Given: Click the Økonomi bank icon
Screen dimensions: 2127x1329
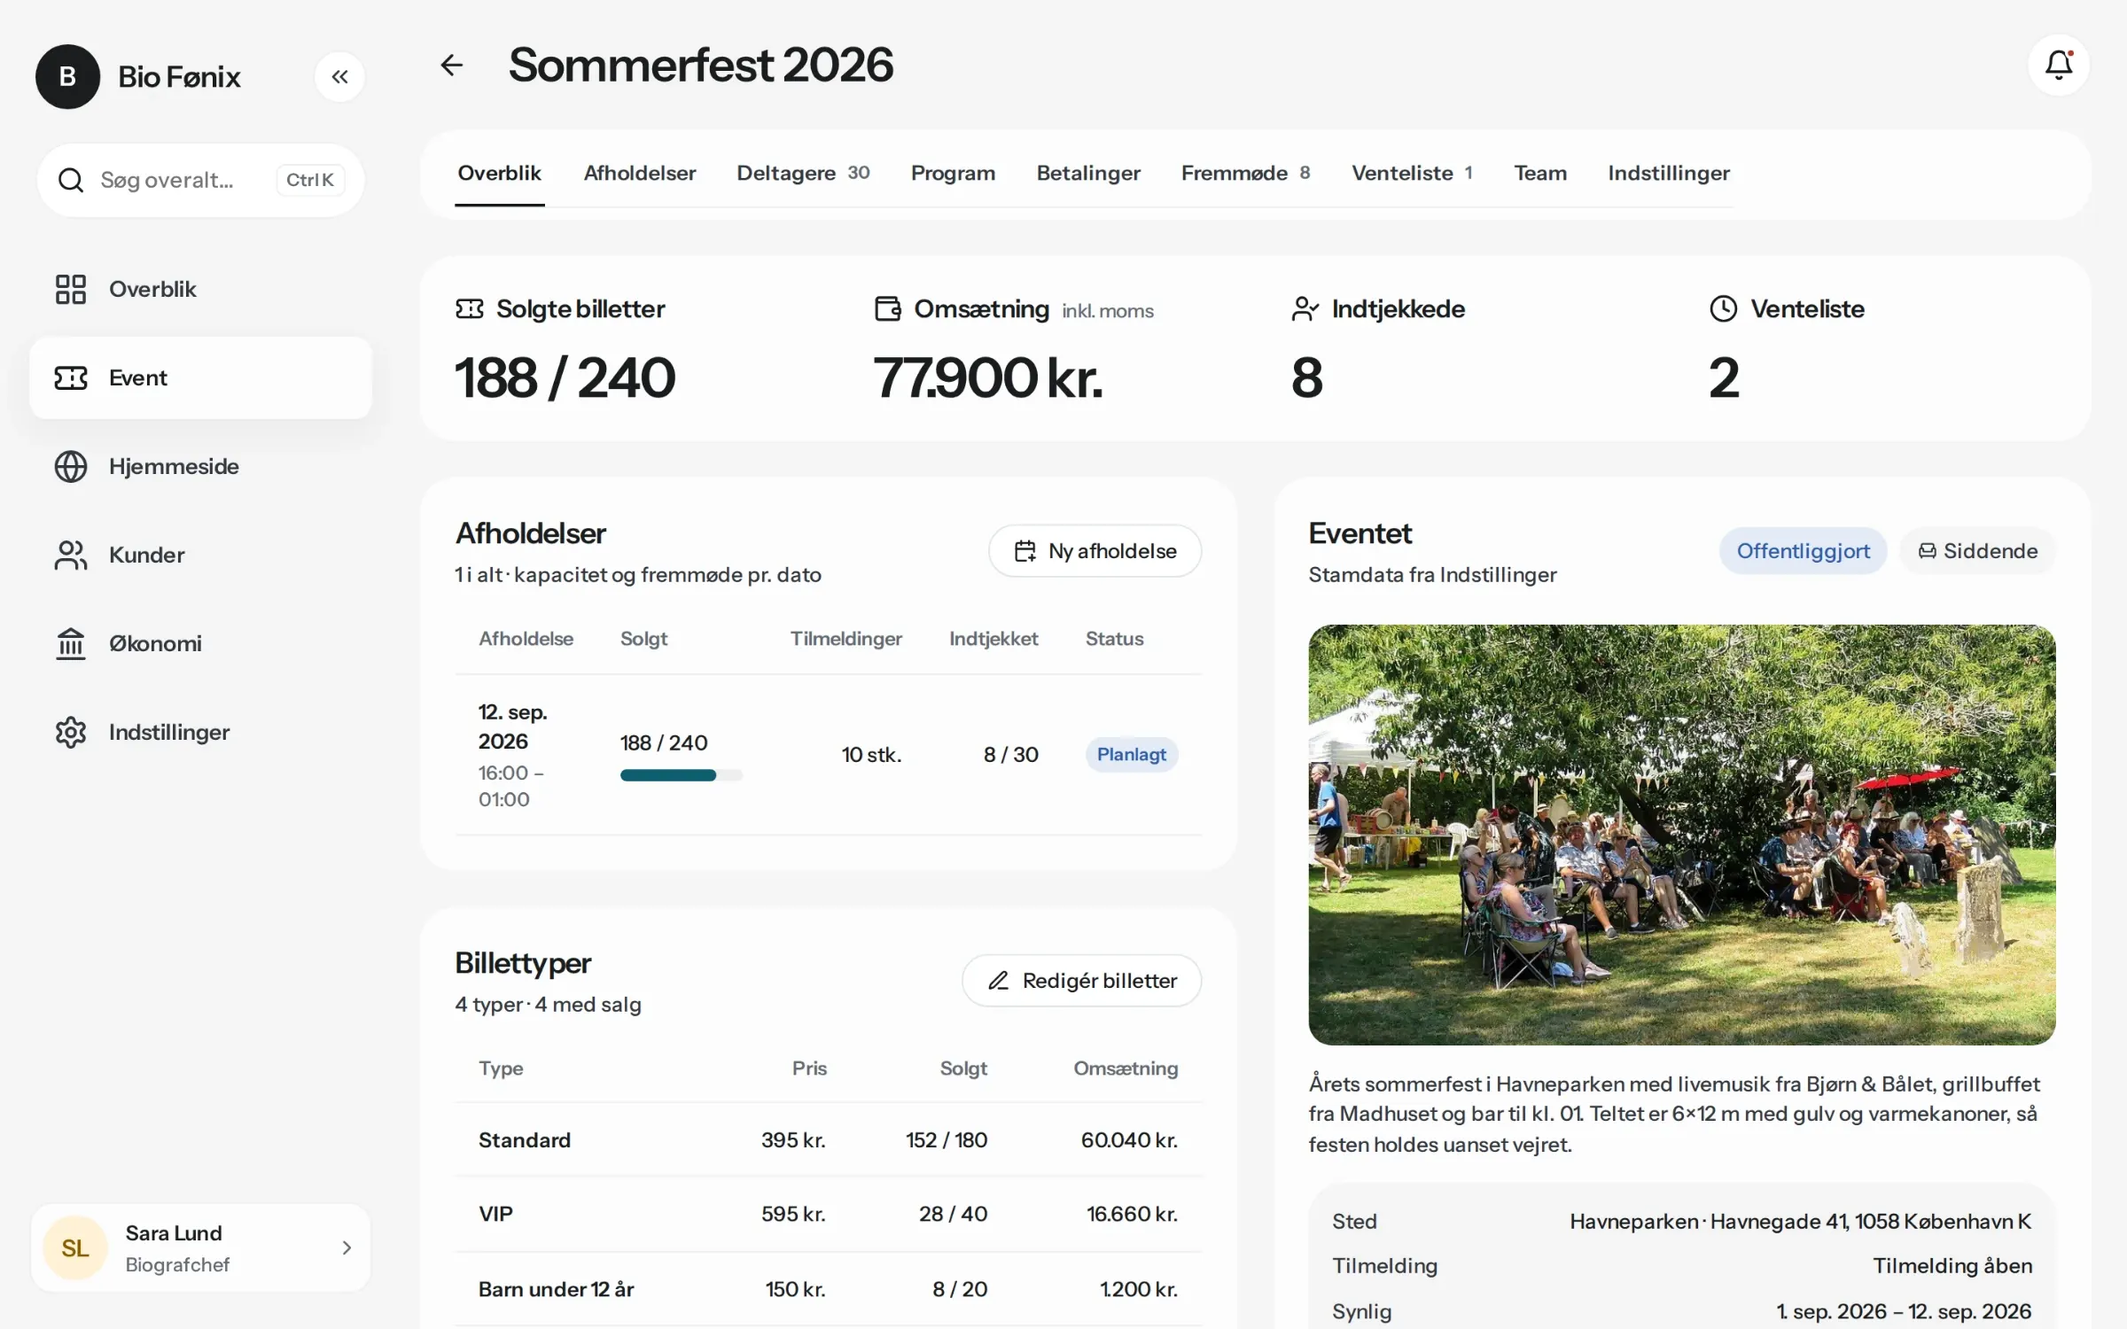Looking at the screenshot, I should click(x=71, y=643).
